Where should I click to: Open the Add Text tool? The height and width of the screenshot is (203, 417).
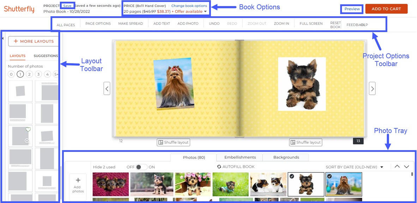[x=161, y=23]
